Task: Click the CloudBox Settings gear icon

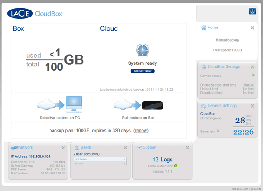Action: (203, 67)
